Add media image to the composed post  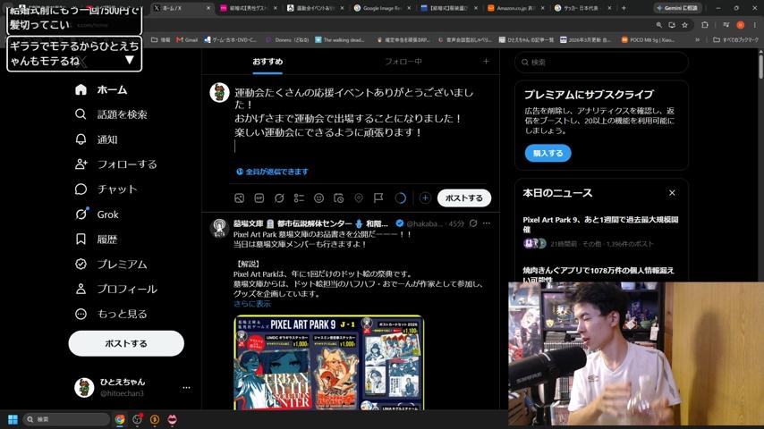pyautogui.click(x=239, y=198)
